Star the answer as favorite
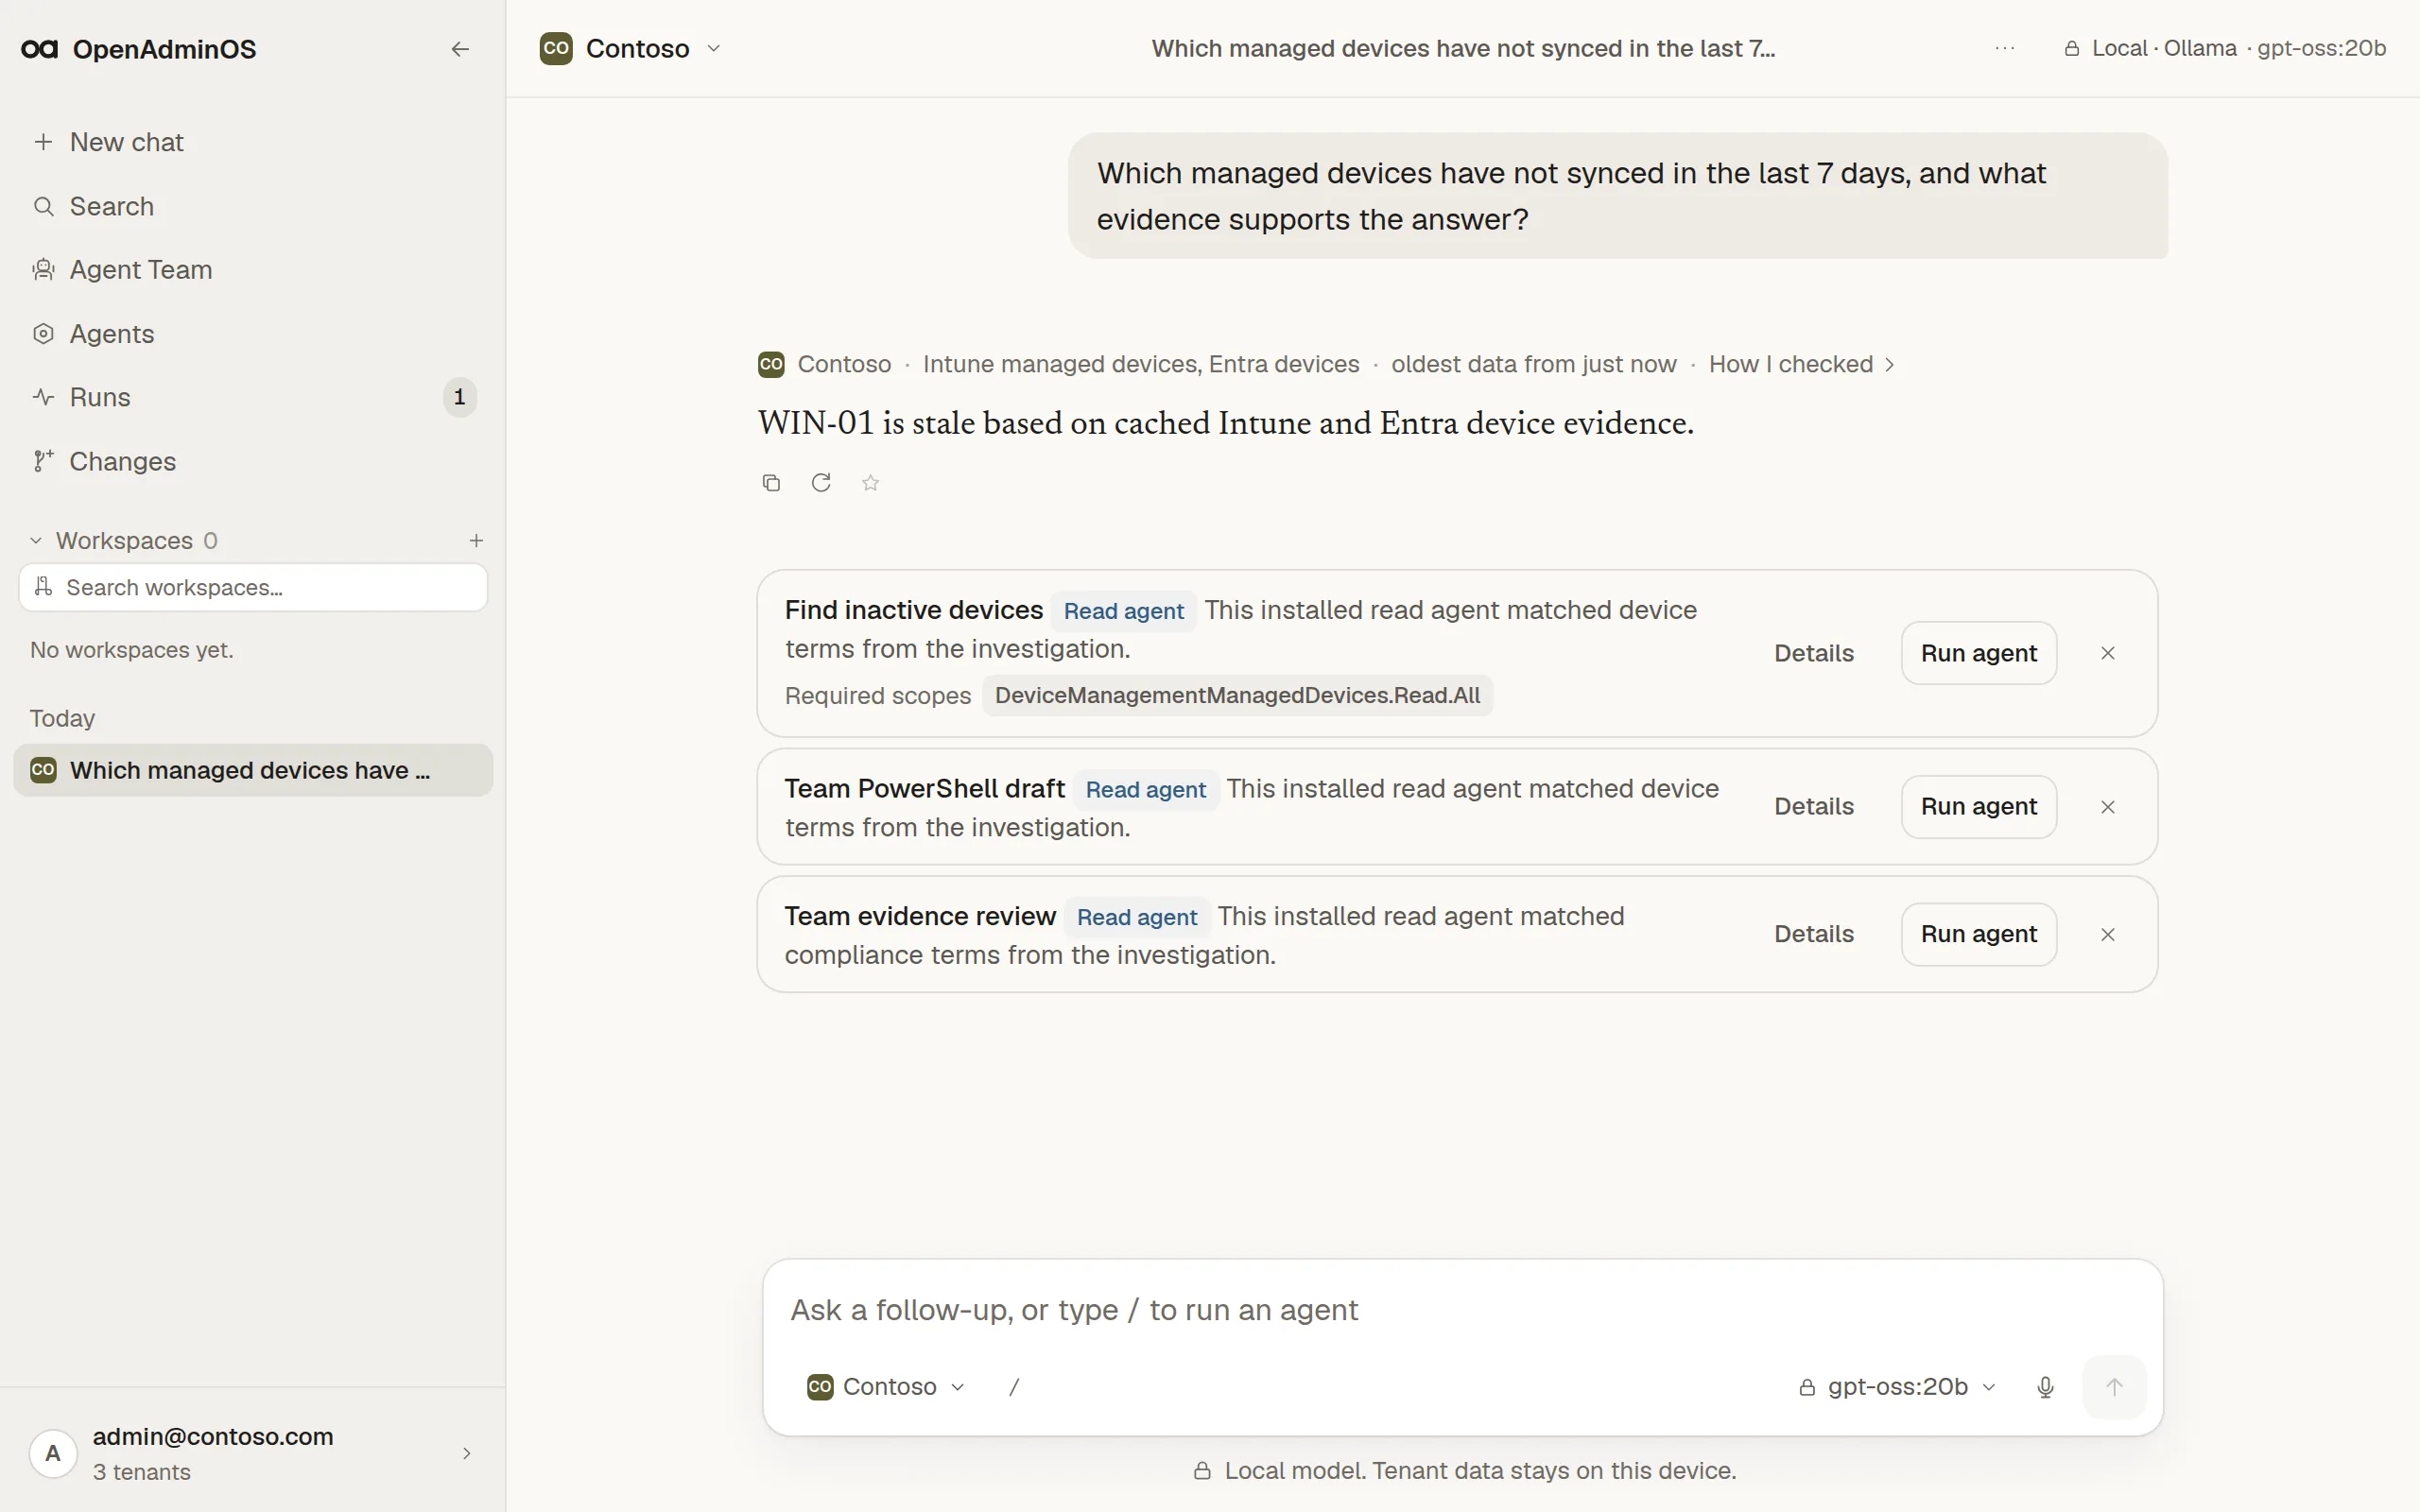Viewport: 2420px width, 1512px height. coord(870,483)
